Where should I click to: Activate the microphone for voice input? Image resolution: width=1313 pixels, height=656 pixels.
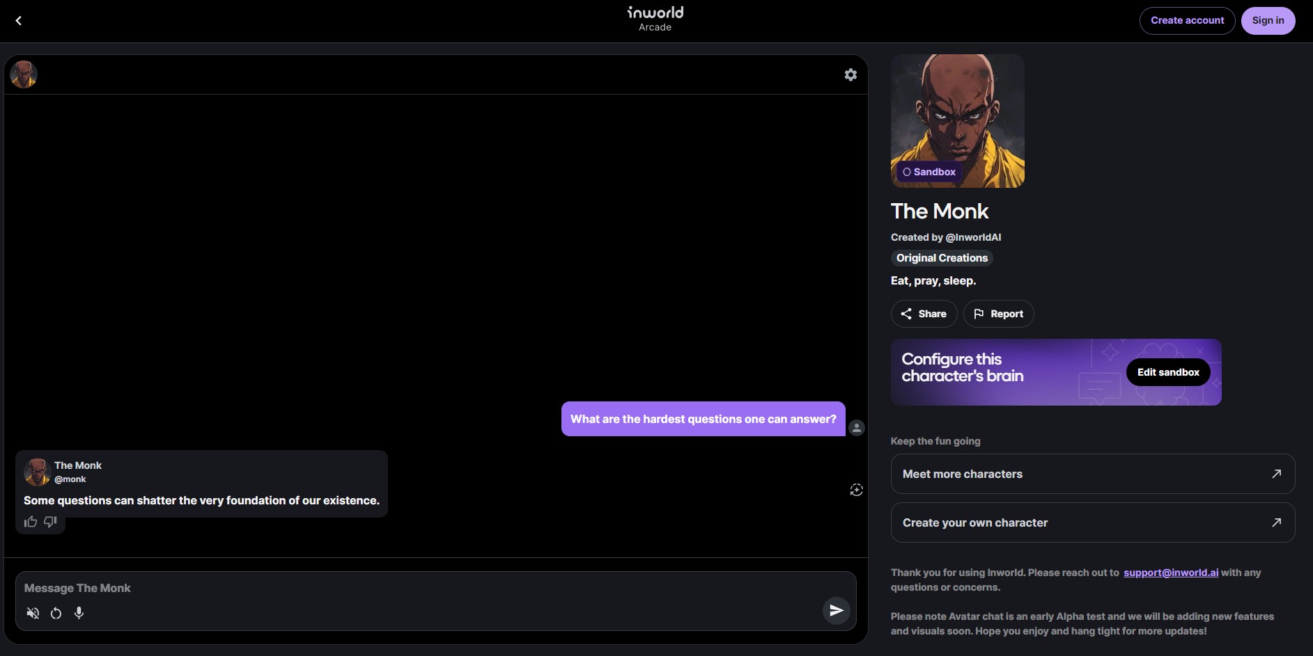(79, 613)
